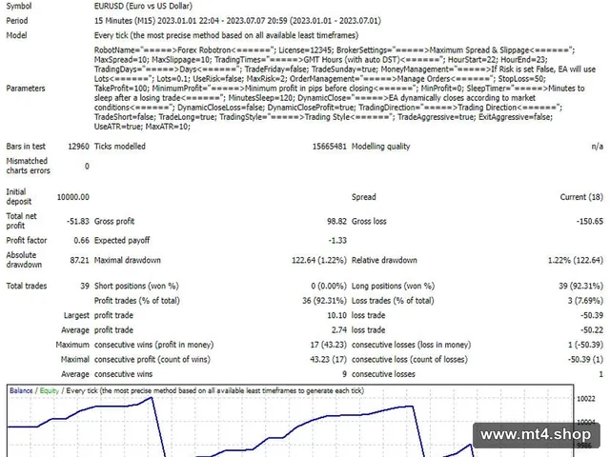The width and height of the screenshot is (610, 457).
Task: Click the Gross loss value '-150.65'
Action: (x=590, y=222)
